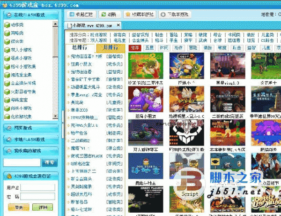Viewport: 281px width, 216px height.
Task: Click the cube icon beside 格斗小游戏集
Action: click(x=7, y=67)
